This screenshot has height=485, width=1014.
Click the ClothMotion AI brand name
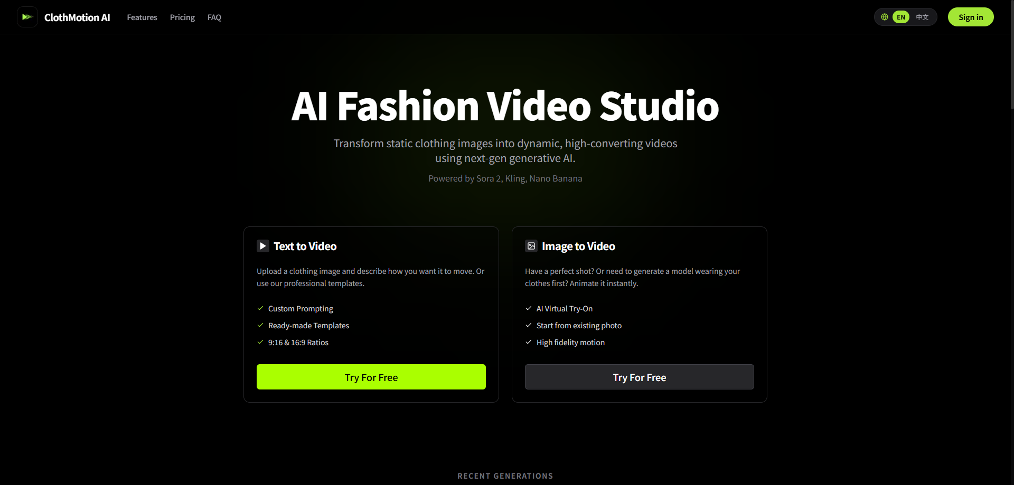pos(77,17)
